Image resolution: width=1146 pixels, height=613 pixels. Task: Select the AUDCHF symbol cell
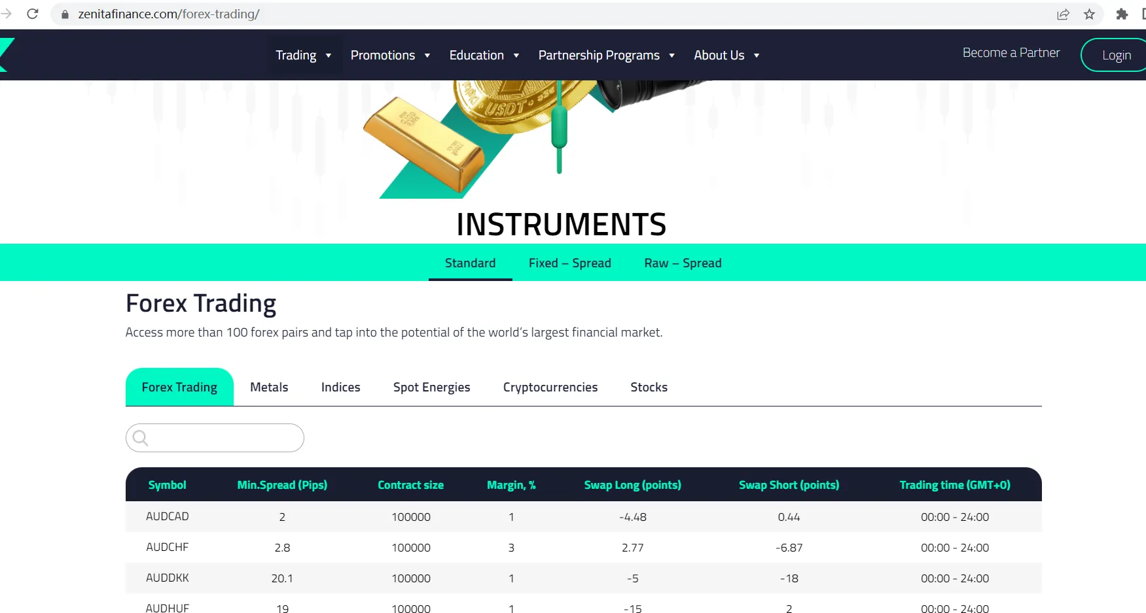(x=167, y=547)
